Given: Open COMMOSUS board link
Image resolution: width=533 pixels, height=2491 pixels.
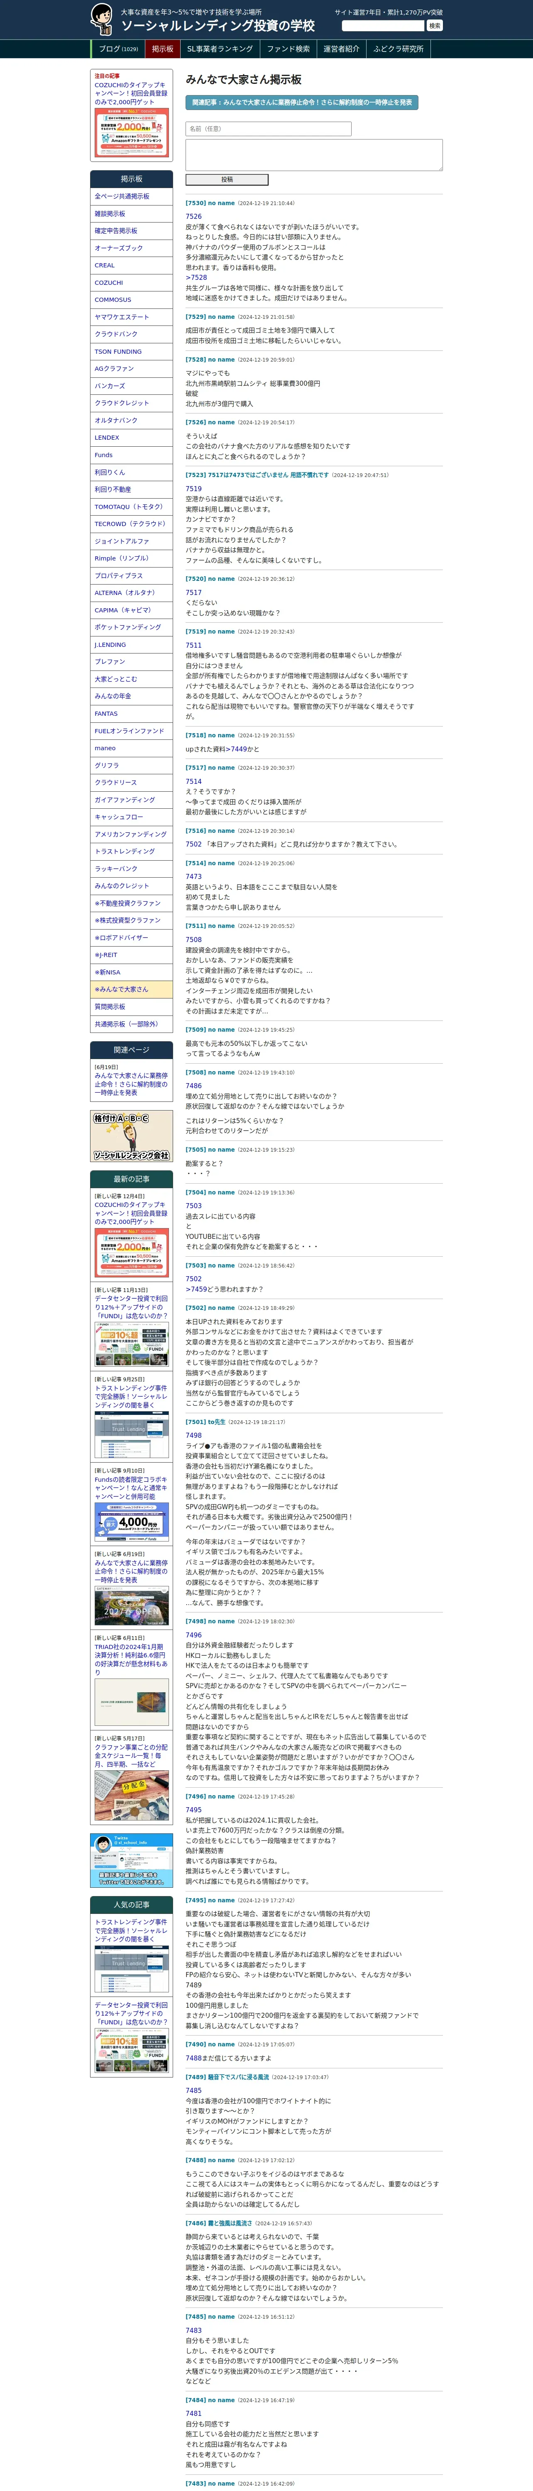Looking at the screenshot, I should (x=132, y=300).
